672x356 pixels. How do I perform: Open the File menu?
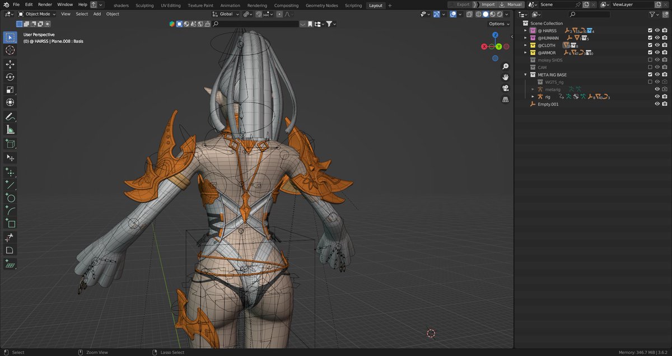(x=16, y=4)
